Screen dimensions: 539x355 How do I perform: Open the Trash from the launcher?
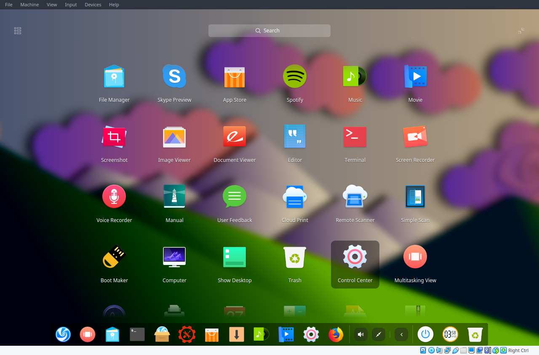(295, 257)
